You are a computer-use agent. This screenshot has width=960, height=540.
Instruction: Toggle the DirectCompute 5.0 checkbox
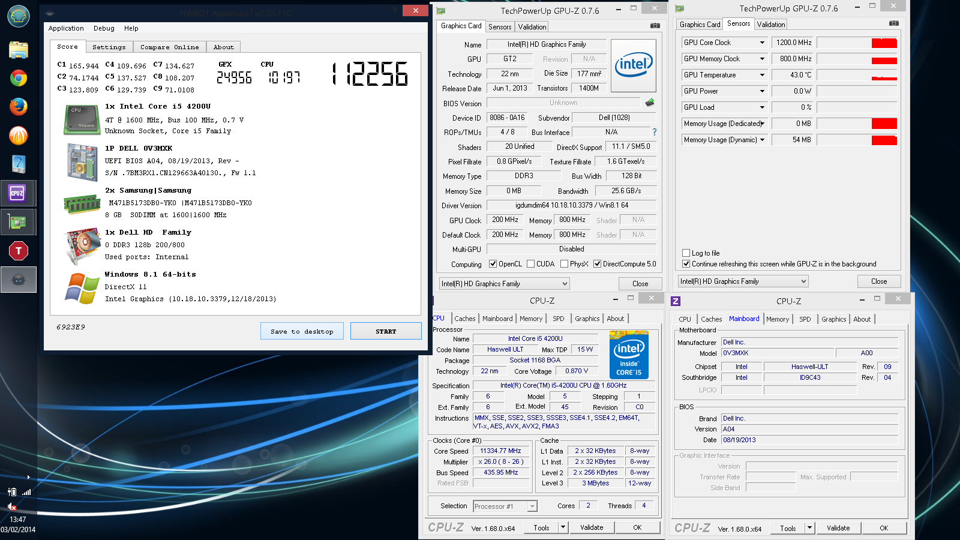coord(597,263)
